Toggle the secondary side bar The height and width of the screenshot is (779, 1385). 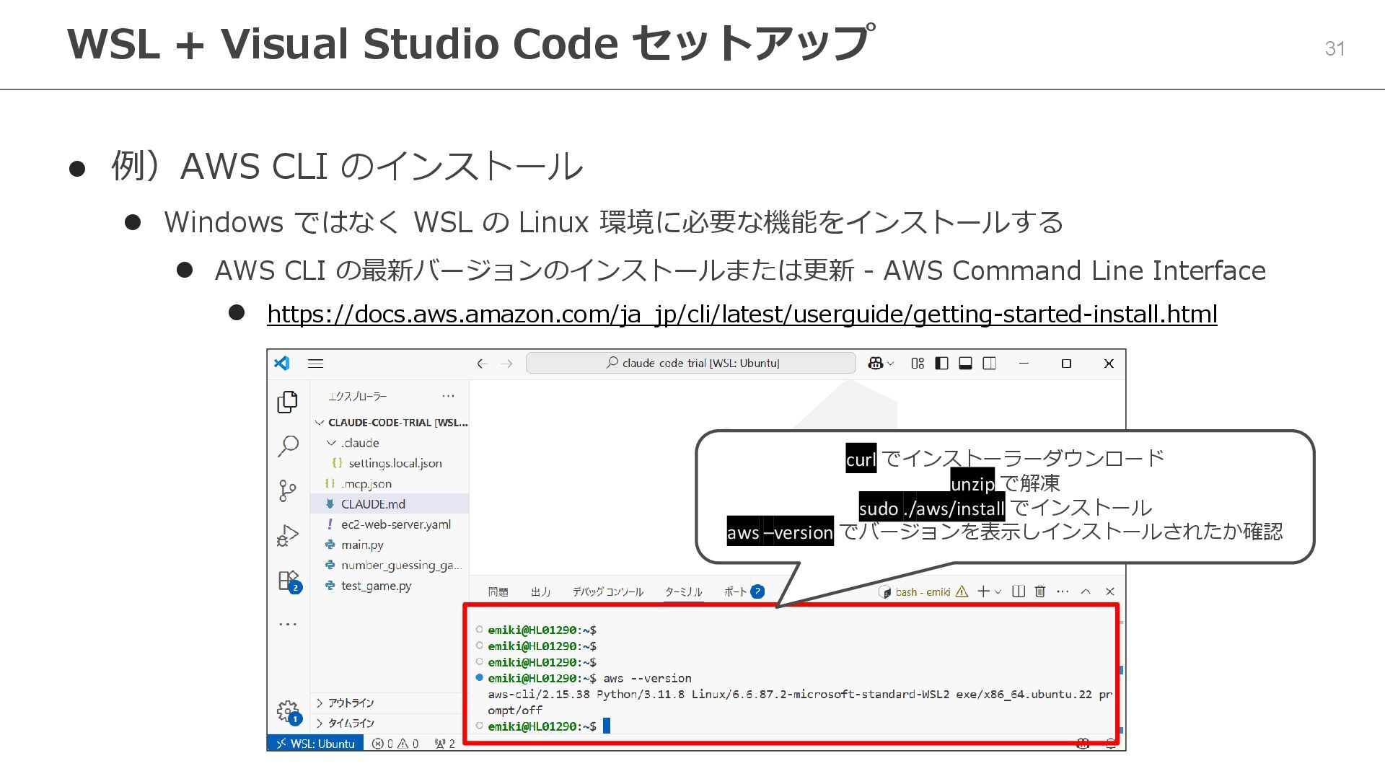click(990, 363)
